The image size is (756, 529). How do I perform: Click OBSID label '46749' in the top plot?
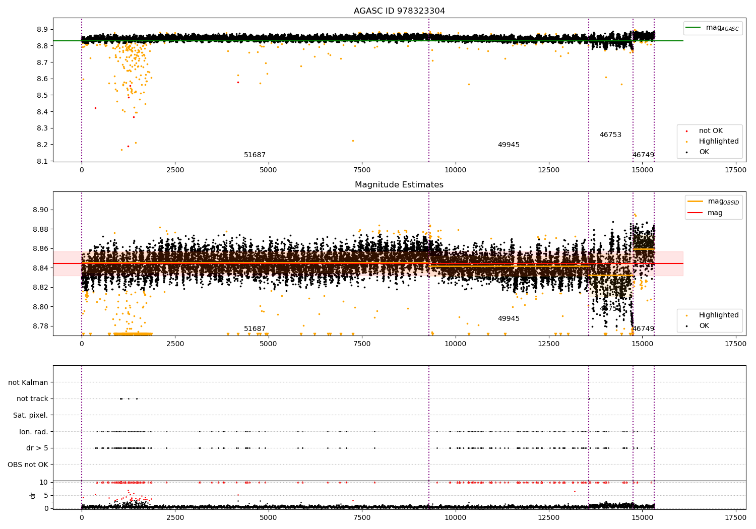pyautogui.click(x=643, y=155)
